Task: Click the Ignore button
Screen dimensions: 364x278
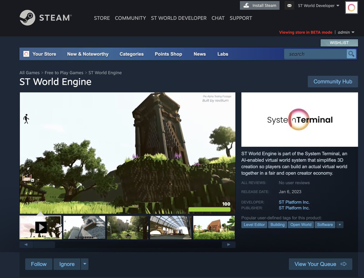Action: pyautogui.click(x=67, y=264)
